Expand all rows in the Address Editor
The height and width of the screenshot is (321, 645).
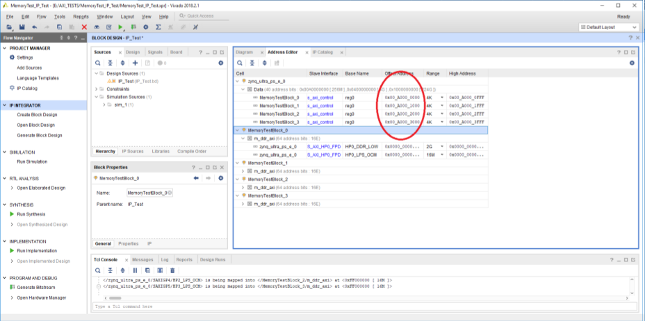(x=265, y=63)
